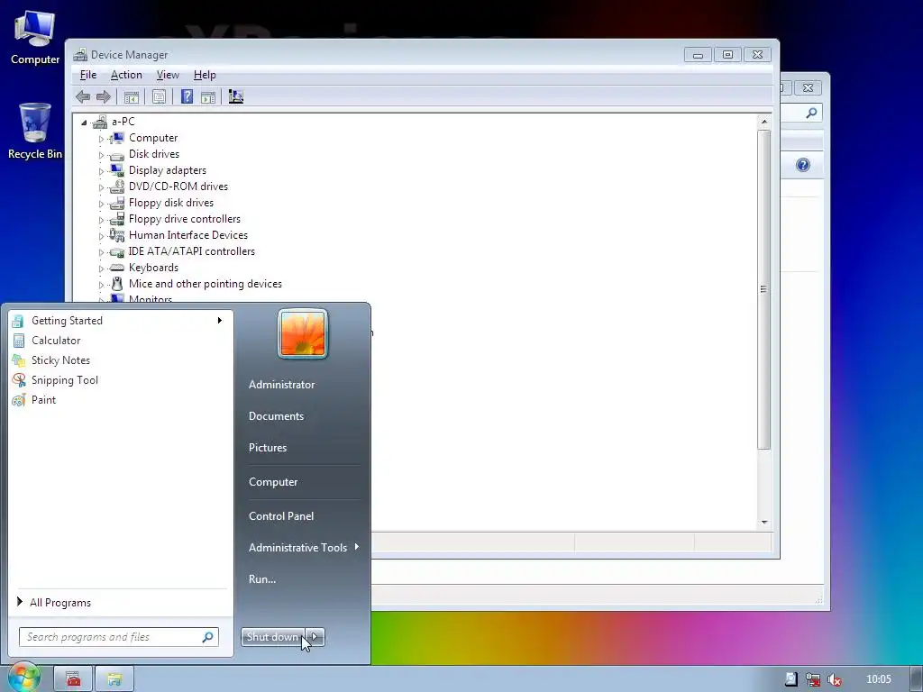The height and width of the screenshot is (692, 923).
Task: Click the DVD/CD-ROM drives icon
Action: tap(116, 187)
